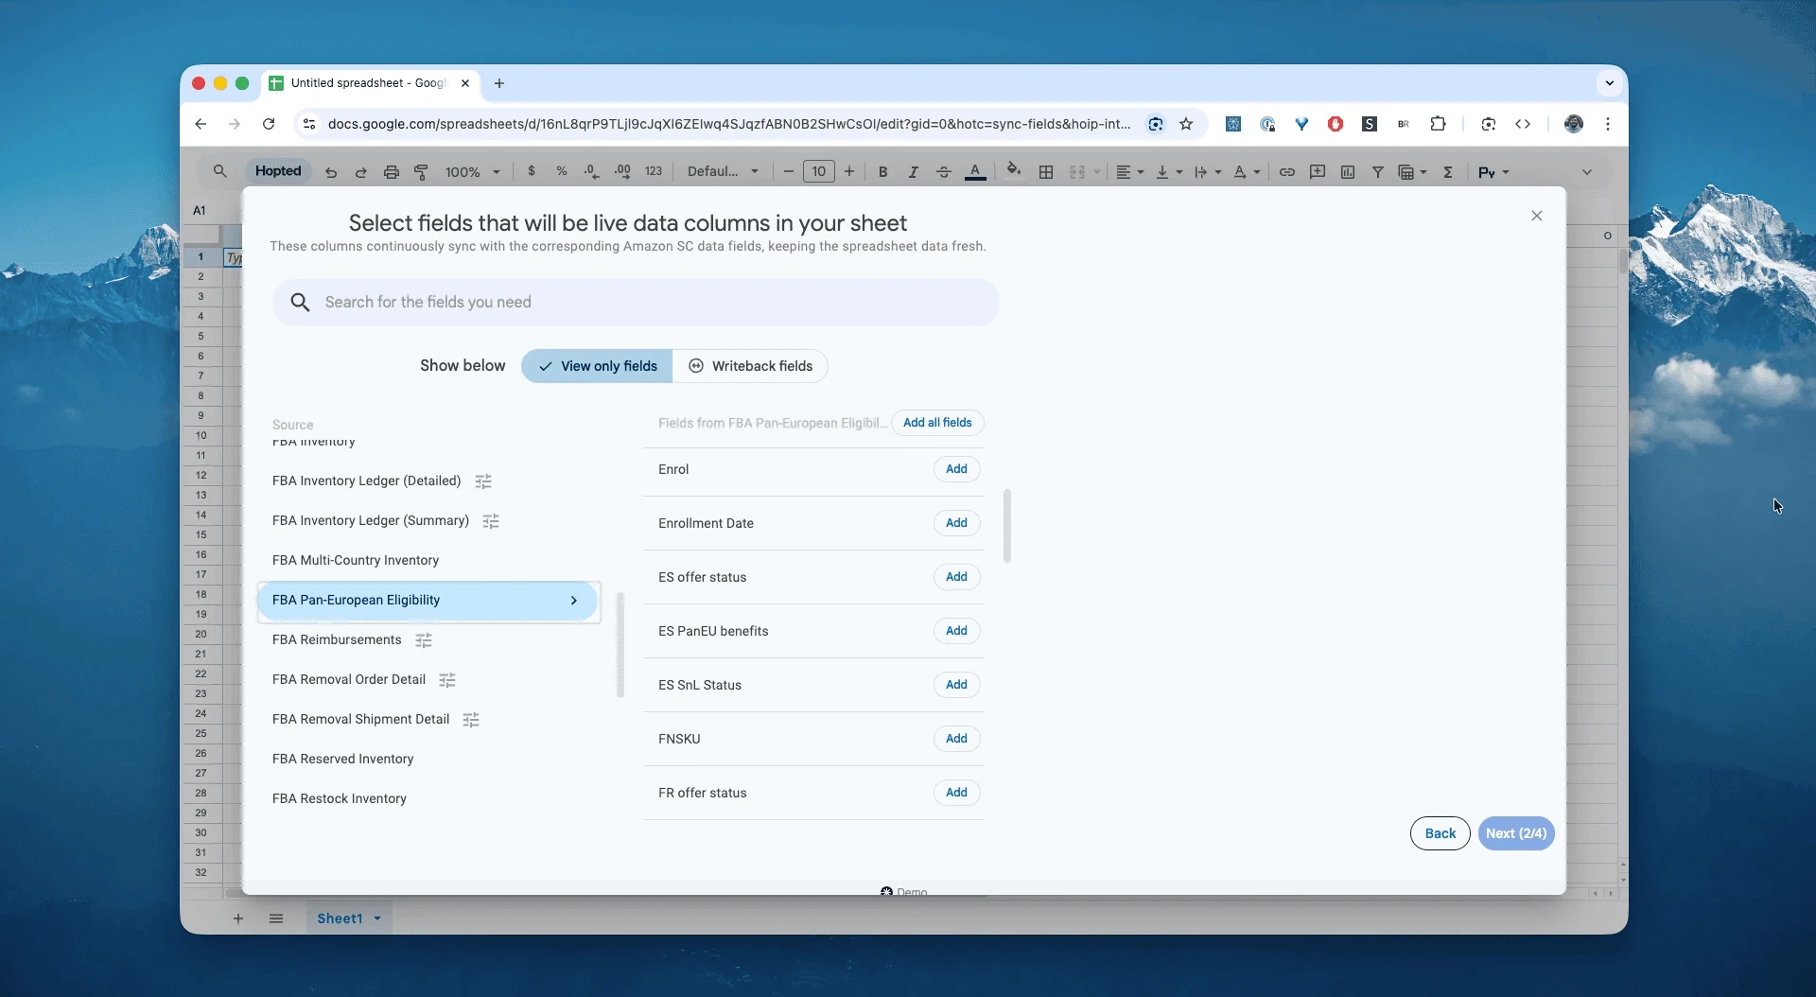
Task: Apply percent format icon
Action: click(x=562, y=171)
